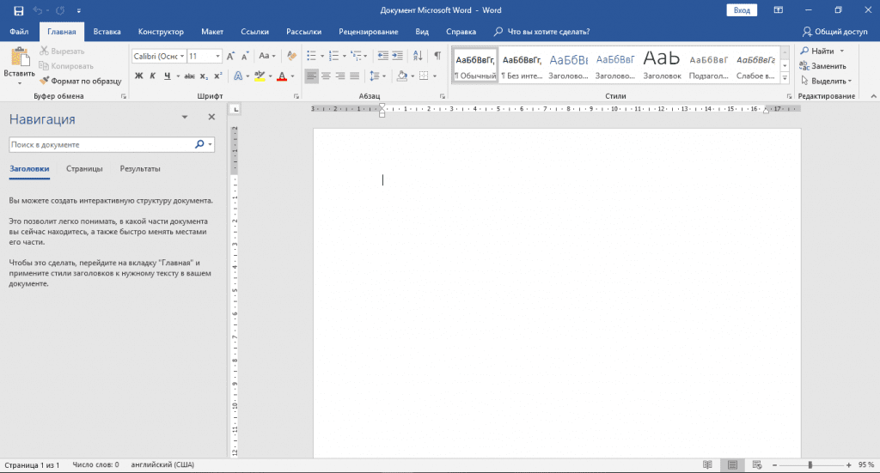Center the paragraph text
Image resolution: width=880 pixels, height=473 pixels.
(326, 76)
